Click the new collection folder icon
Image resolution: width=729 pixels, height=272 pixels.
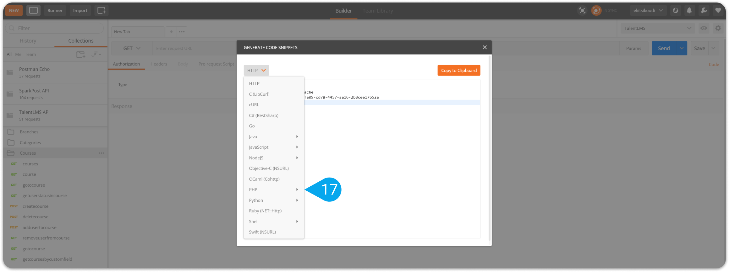pos(81,55)
